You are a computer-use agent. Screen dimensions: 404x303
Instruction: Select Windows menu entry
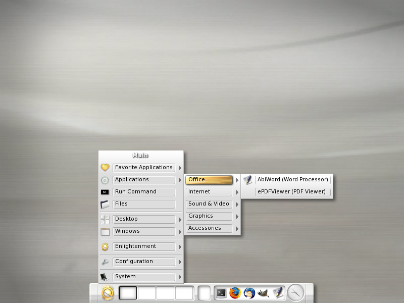pos(144,231)
